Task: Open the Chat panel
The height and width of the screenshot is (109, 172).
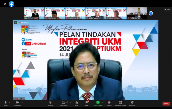Action: point(87,102)
